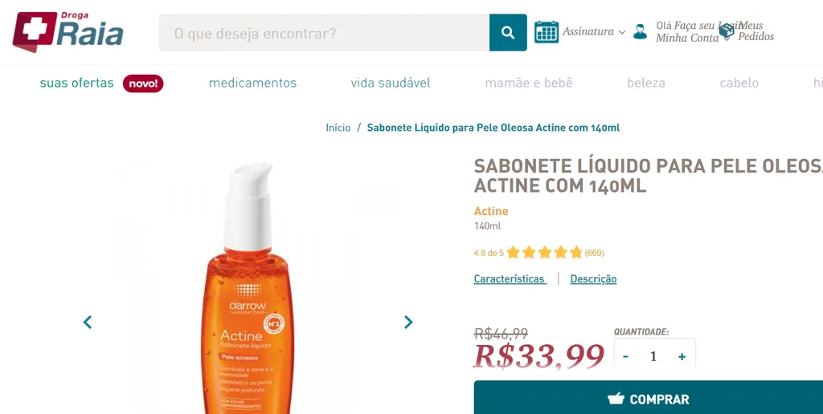Show previous product image arrow
Image resolution: width=823 pixels, height=414 pixels.
tap(88, 322)
